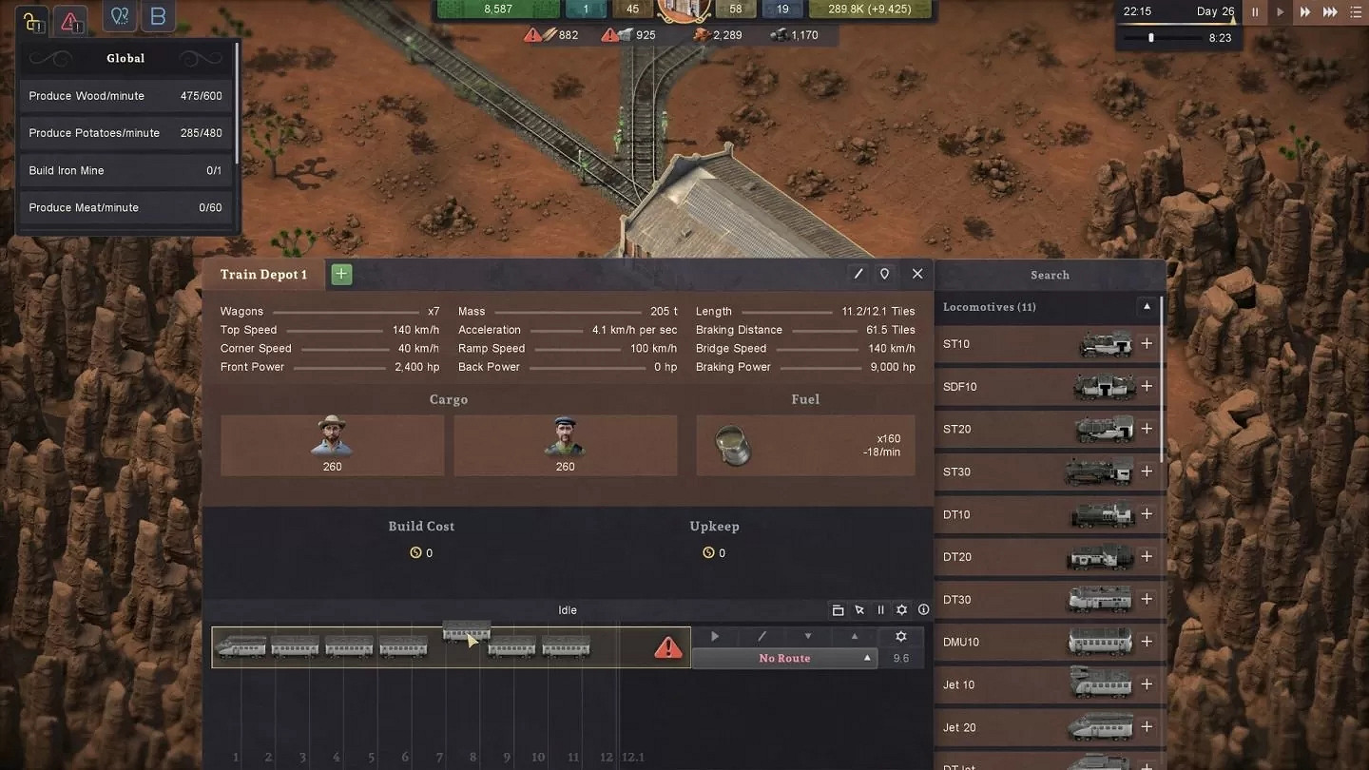Select the Train Depot 1 tab

[263, 275]
